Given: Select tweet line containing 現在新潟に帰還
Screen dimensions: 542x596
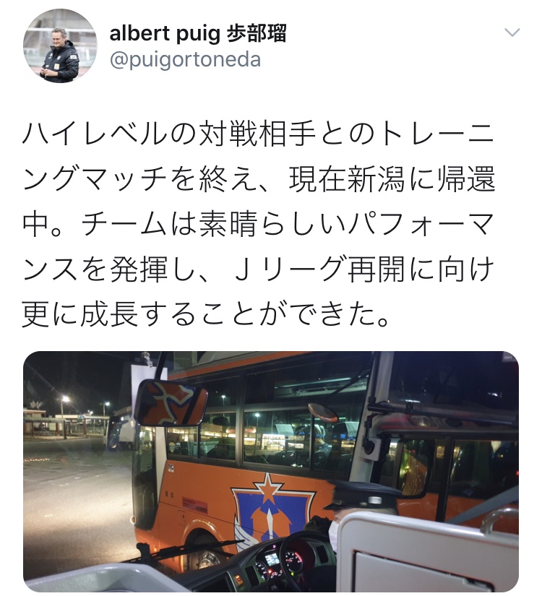Looking at the screenshot, I should [259, 179].
